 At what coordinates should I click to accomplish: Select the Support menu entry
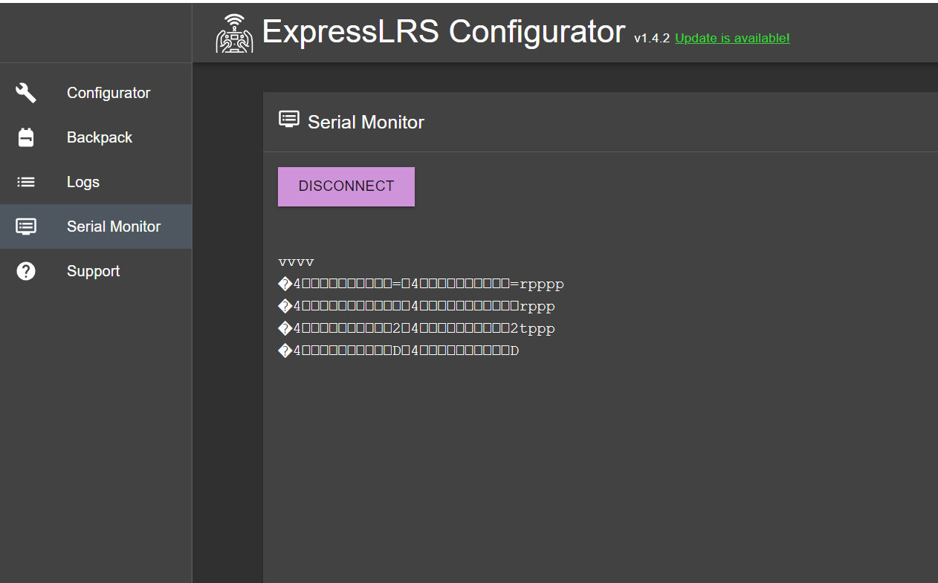pyautogui.click(x=93, y=270)
